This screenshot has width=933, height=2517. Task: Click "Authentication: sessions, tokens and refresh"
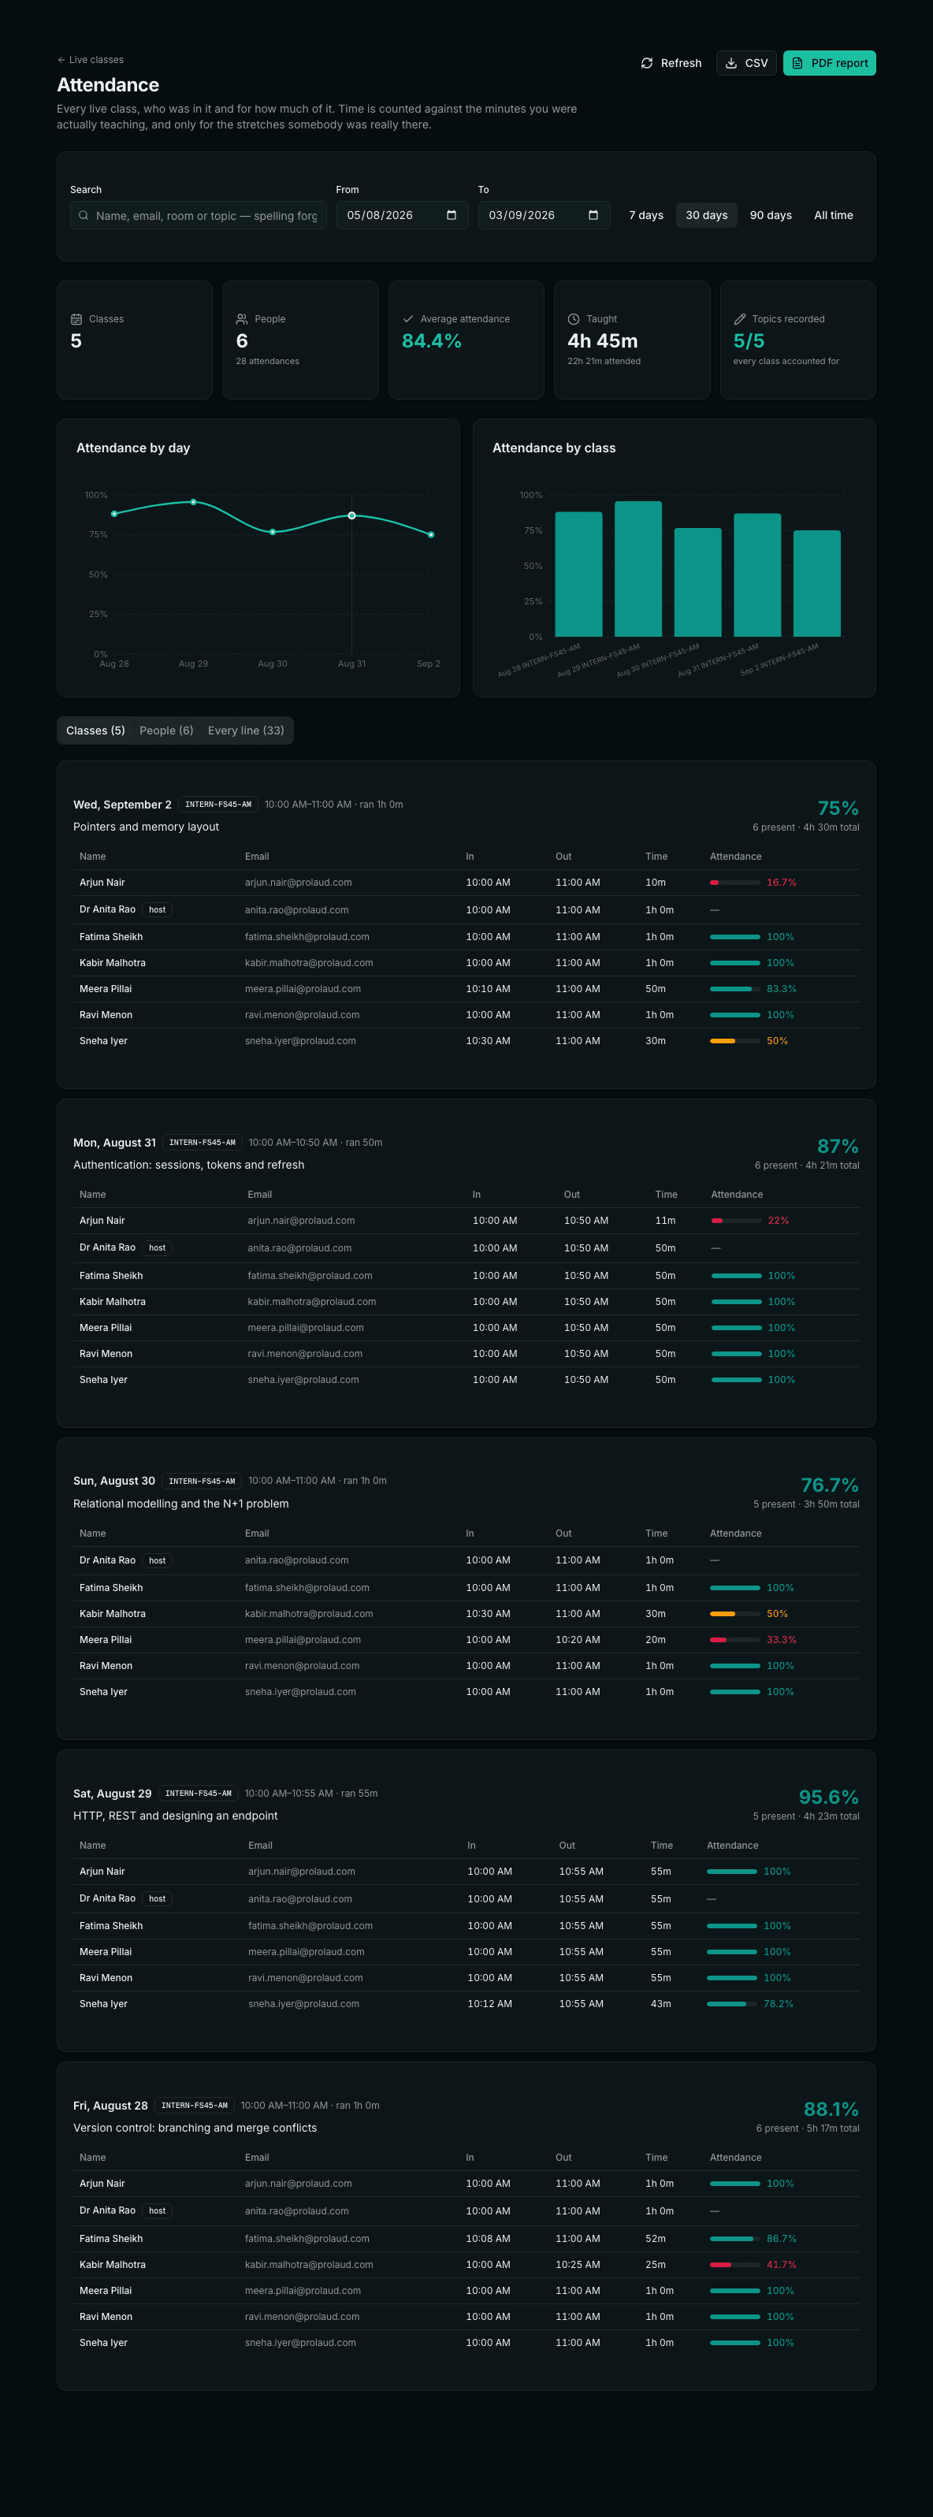coord(188,1166)
